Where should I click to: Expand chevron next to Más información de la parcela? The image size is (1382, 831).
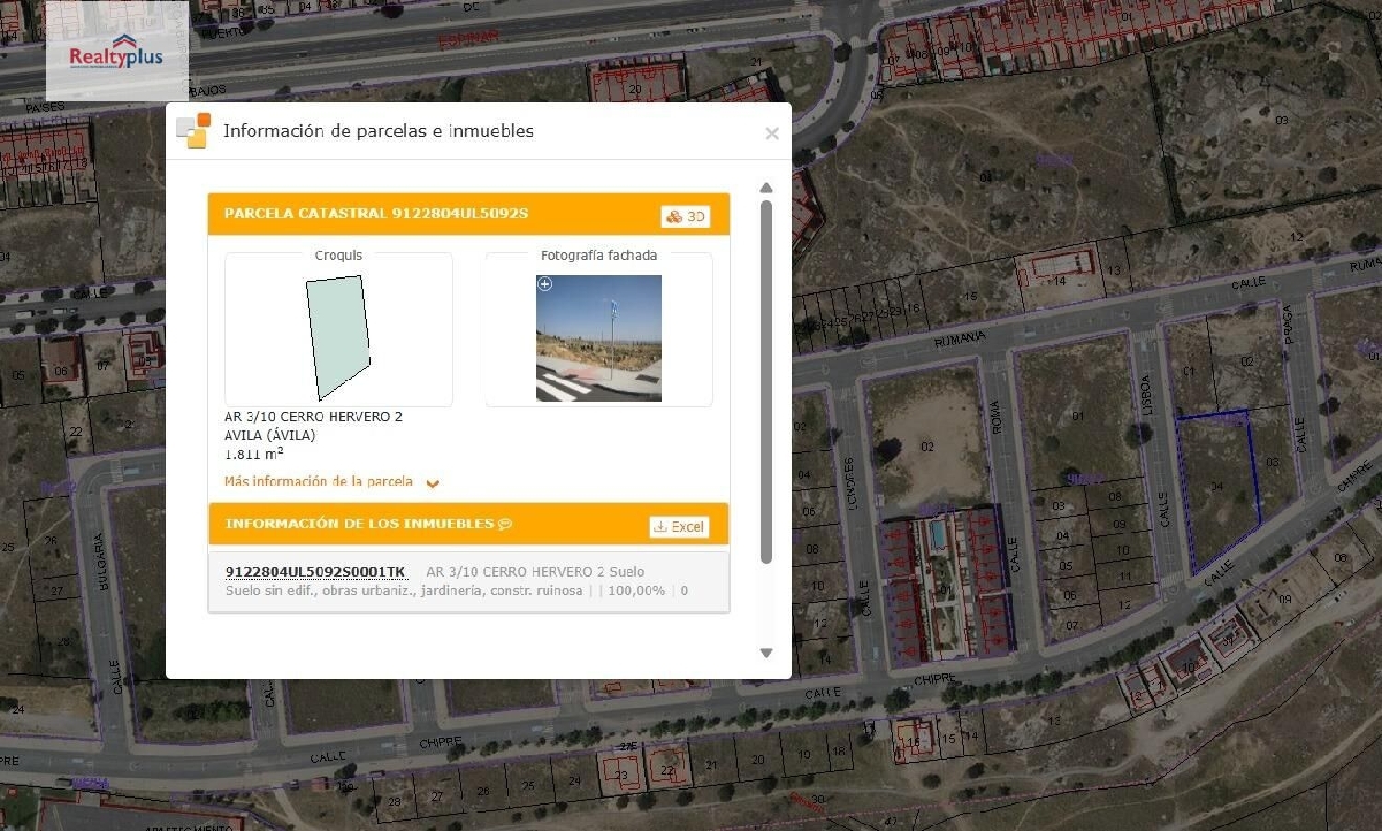(x=432, y=483)
